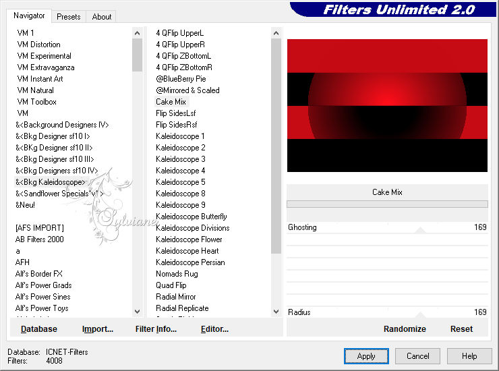Viewport: 499px width, 371px height.
Task: Open the About tab
Action: 102,17
